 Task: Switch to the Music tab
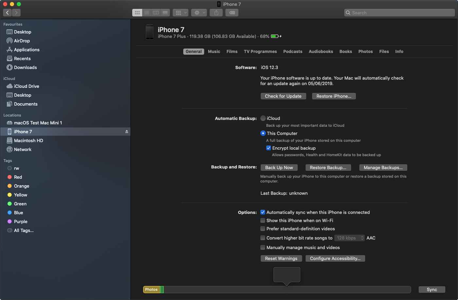point(214,52)
